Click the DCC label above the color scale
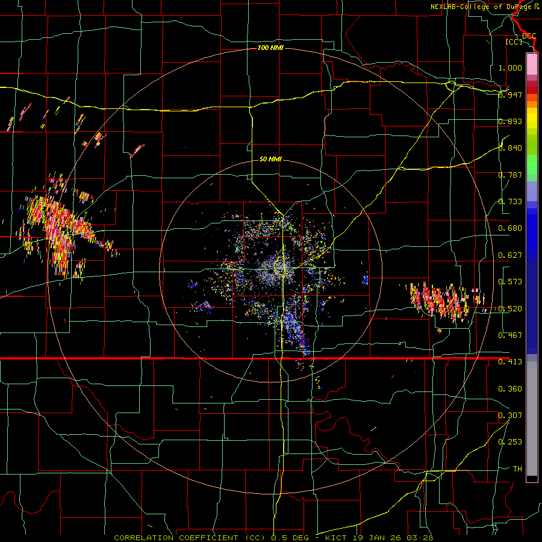 529,36
